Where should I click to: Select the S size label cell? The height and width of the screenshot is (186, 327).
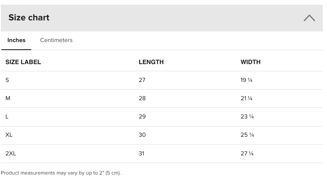click(7, 80)
